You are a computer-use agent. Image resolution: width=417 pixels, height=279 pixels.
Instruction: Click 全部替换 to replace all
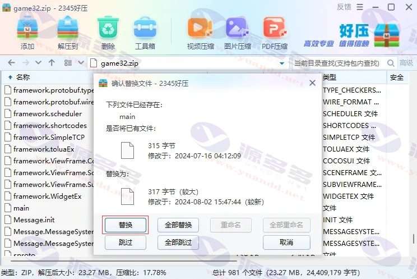[178, 225]
